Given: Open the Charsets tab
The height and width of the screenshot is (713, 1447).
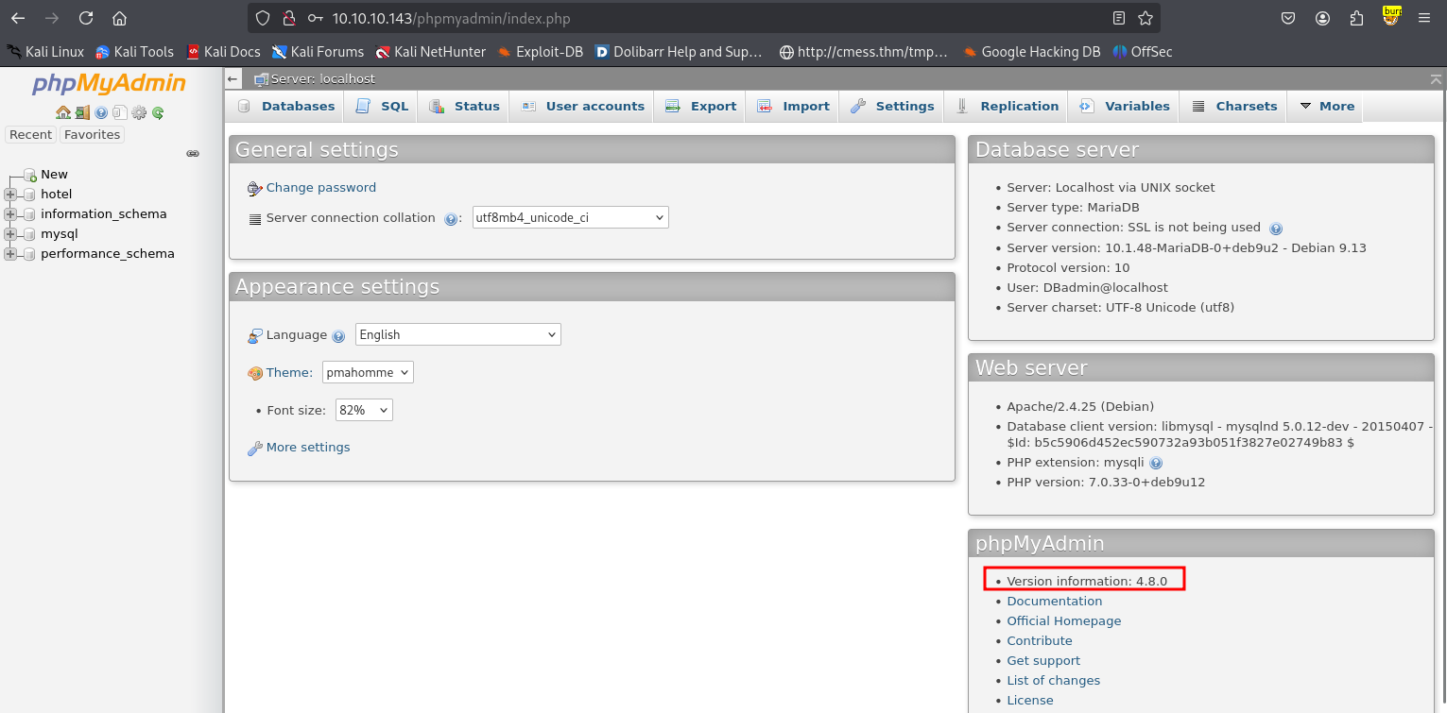Looking at the screenshot, I should 1233,106.
